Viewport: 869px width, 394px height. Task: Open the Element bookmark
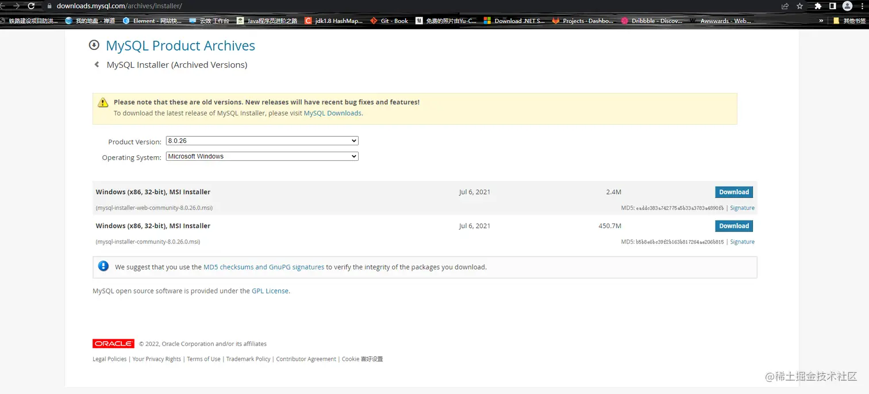(x=152, y=21)
